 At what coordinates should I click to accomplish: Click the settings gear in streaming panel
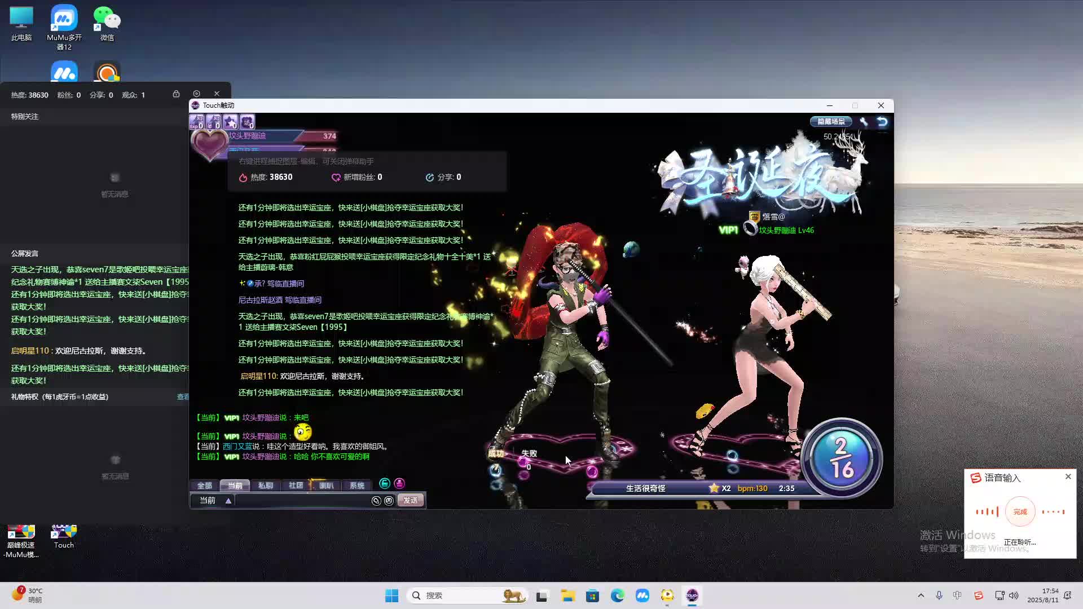click(196, 94)
